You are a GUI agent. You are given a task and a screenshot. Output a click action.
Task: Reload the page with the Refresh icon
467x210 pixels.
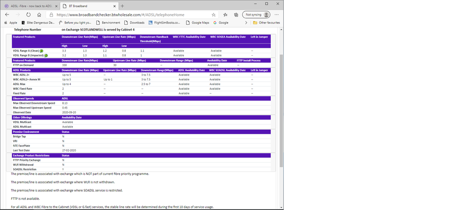29,14
